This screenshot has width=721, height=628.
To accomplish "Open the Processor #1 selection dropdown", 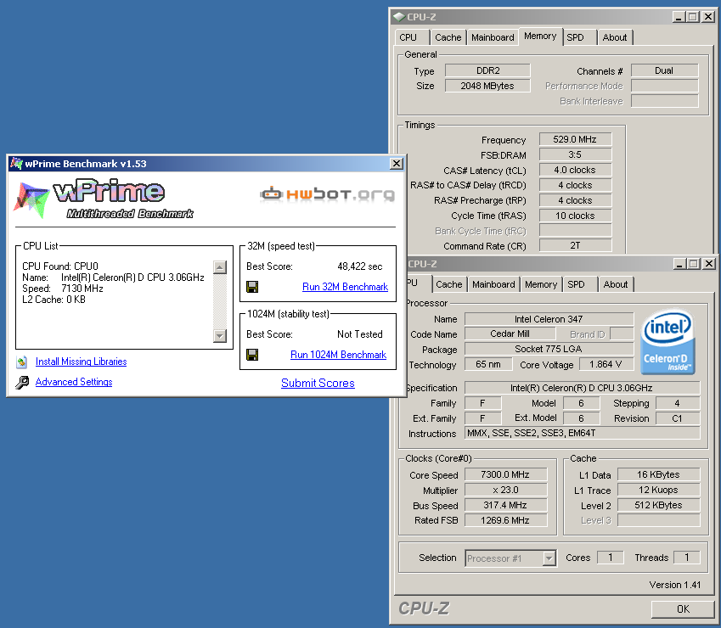I will click(x=549, y=558).
